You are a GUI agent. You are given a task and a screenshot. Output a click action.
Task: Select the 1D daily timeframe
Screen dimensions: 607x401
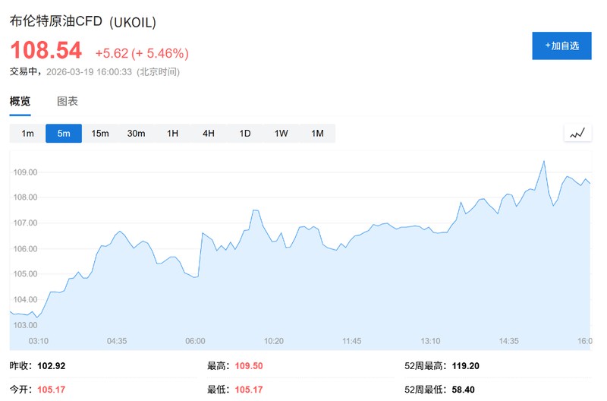tap(245, 134)
